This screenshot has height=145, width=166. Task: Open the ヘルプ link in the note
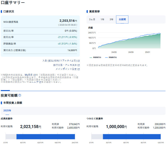[35, 82]
